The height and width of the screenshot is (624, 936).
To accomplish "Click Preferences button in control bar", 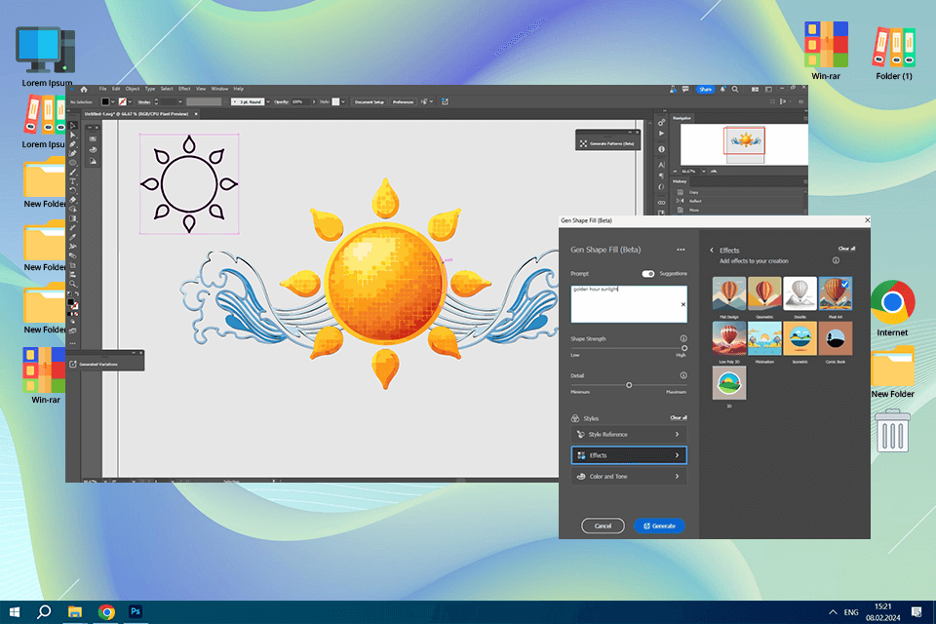I will coord(403,102).
